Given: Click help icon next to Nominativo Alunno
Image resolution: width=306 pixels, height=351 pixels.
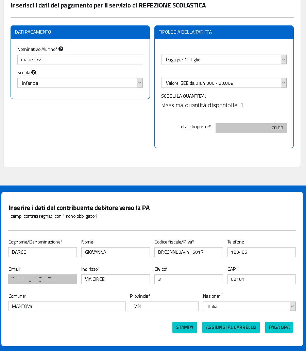Looking at the screenshot, I should (61, 49).
